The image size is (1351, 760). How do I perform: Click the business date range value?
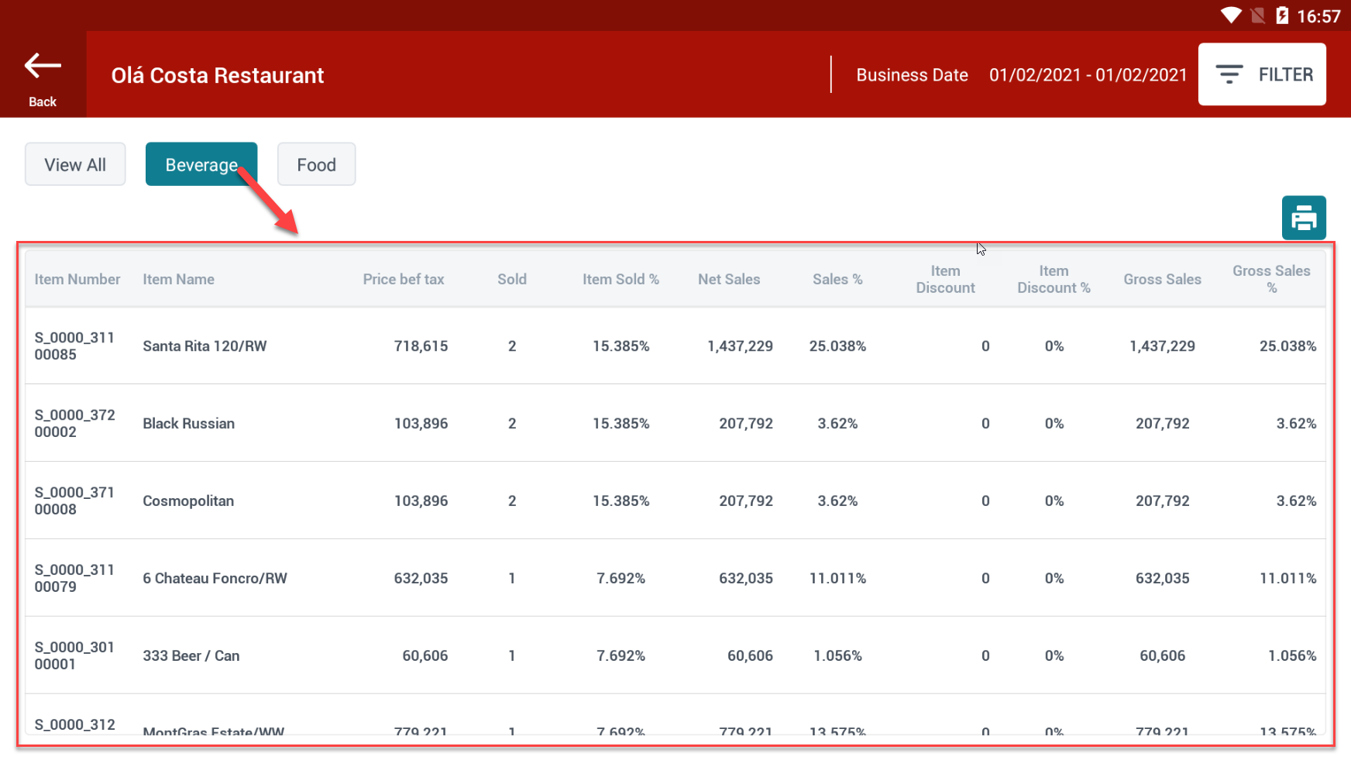pos(1088,75)
